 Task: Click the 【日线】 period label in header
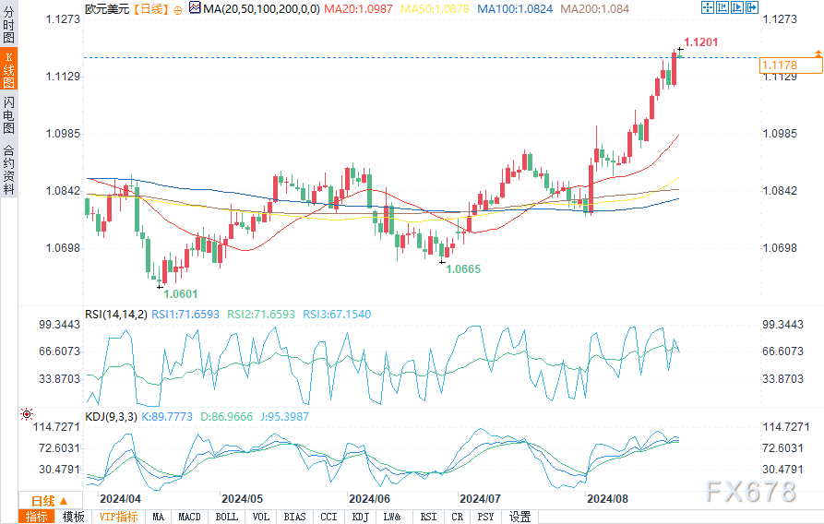[x=149, y=9]
